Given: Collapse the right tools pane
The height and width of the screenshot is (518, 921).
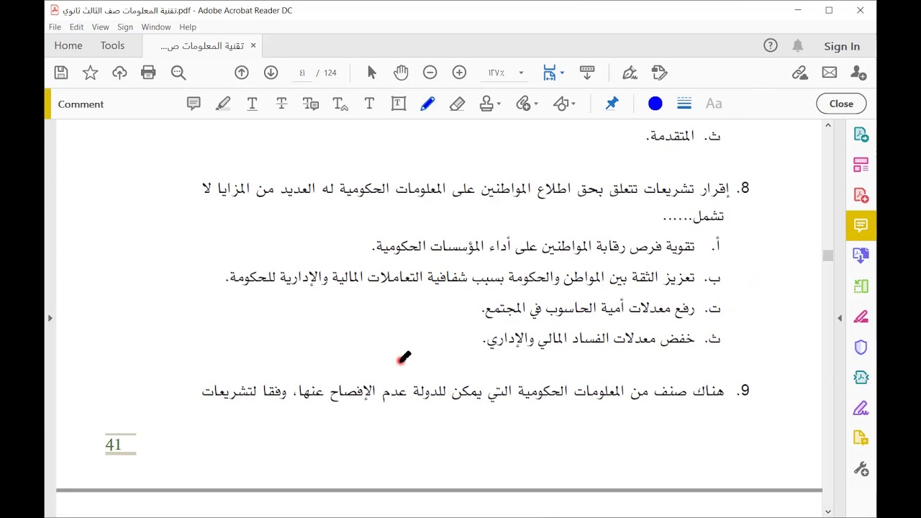Looking at the screenshot, I should (839, 317).
